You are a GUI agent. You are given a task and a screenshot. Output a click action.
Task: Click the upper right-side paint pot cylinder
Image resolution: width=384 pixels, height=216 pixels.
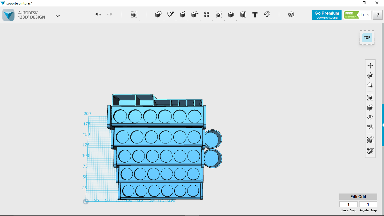tap(213, 139)
